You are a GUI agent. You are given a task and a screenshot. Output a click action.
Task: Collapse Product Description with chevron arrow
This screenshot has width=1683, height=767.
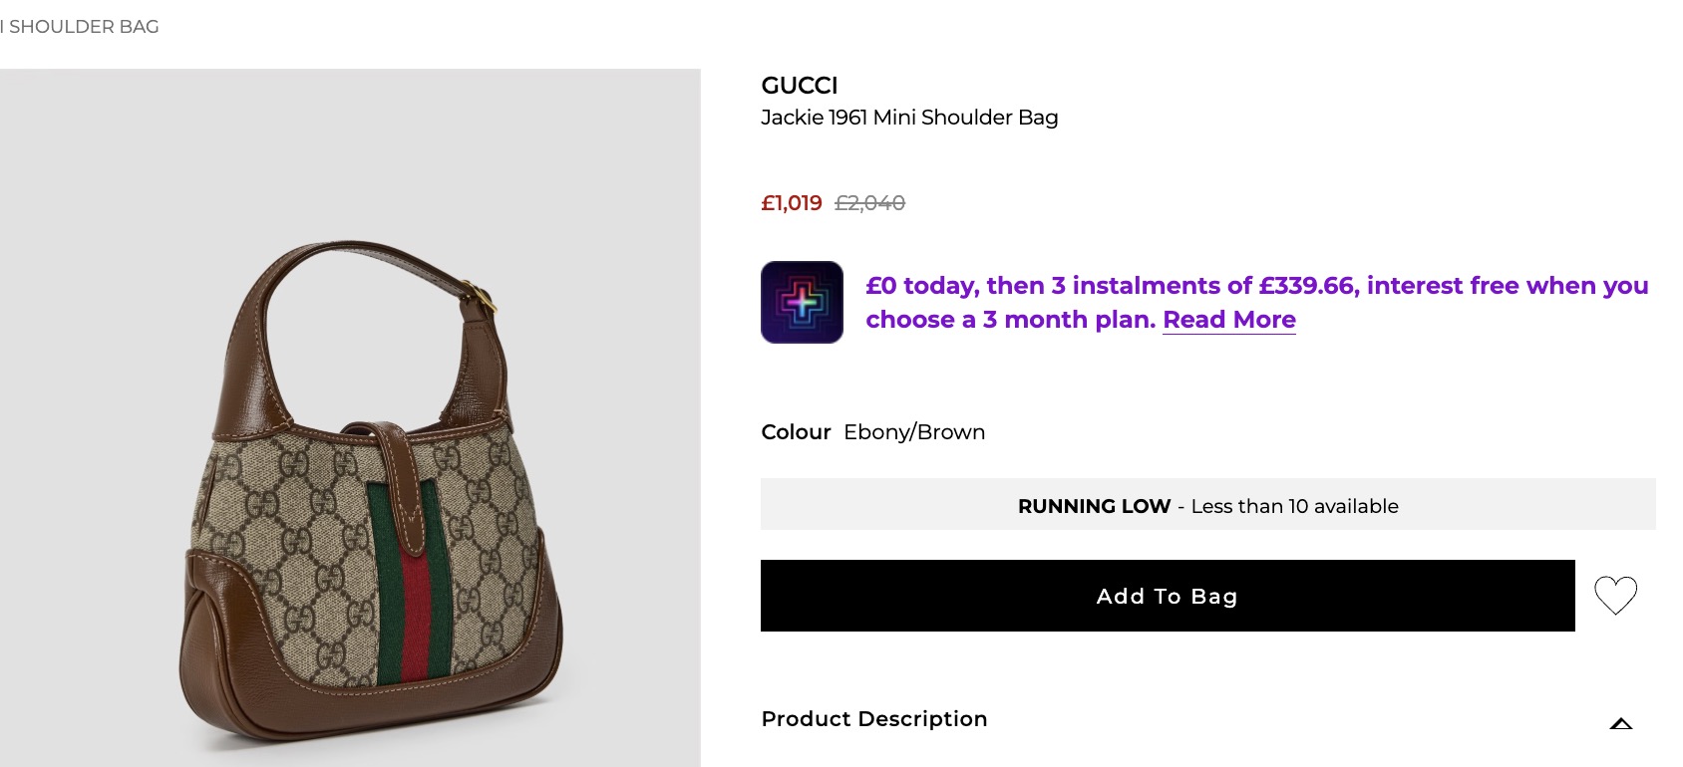click(1620, 723)
